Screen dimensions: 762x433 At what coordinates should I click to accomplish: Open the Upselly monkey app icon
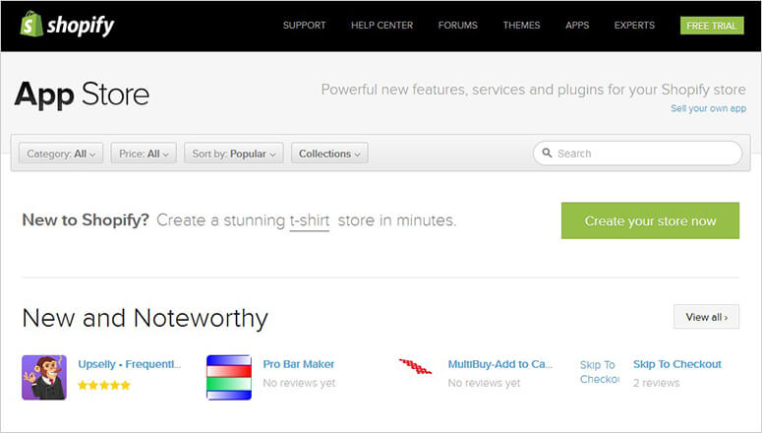click(44, 378)
